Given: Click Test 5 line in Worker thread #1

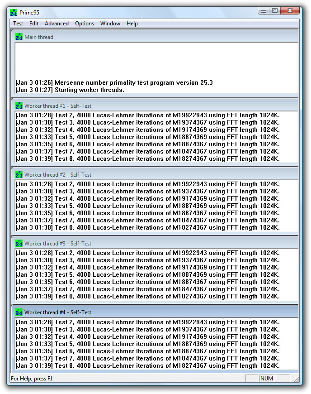Looking at the screenshot, I should pos(147,137).
